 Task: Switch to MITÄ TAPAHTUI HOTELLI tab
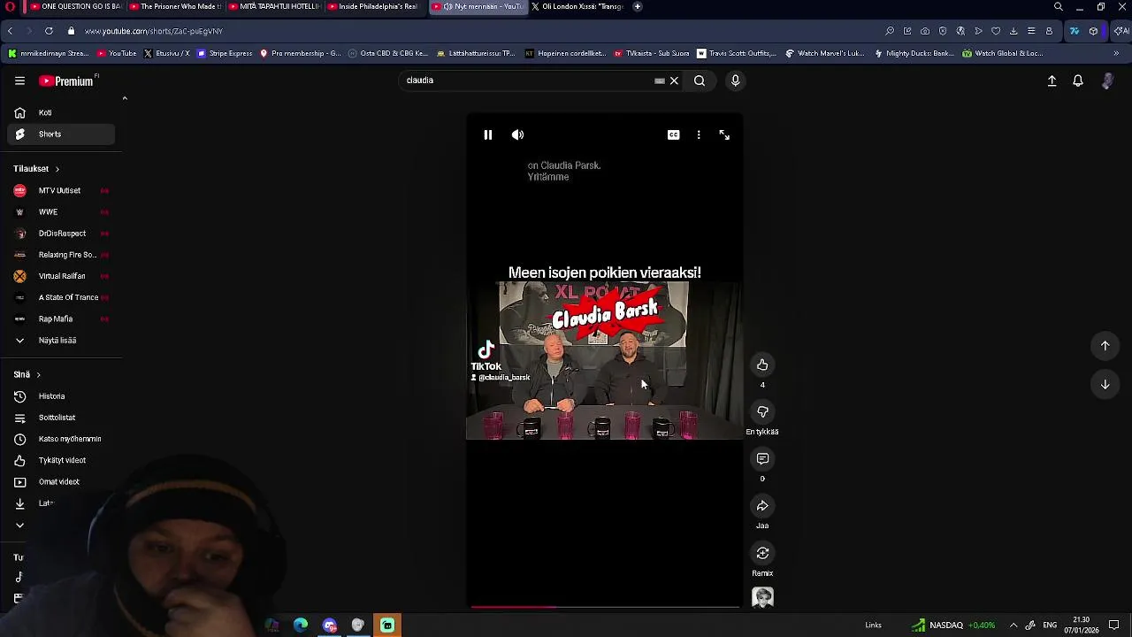pyautogui.click(x=273, y=6)
